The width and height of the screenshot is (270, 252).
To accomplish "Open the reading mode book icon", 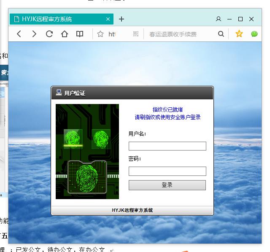I will point(80,34).
